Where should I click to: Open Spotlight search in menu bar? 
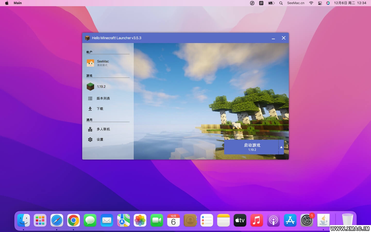click(281, 3)
